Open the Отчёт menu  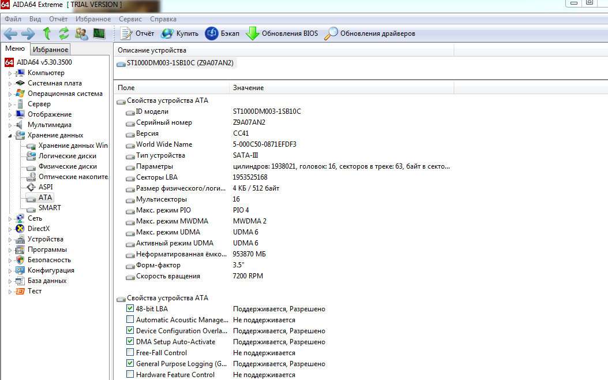(58, 19)
